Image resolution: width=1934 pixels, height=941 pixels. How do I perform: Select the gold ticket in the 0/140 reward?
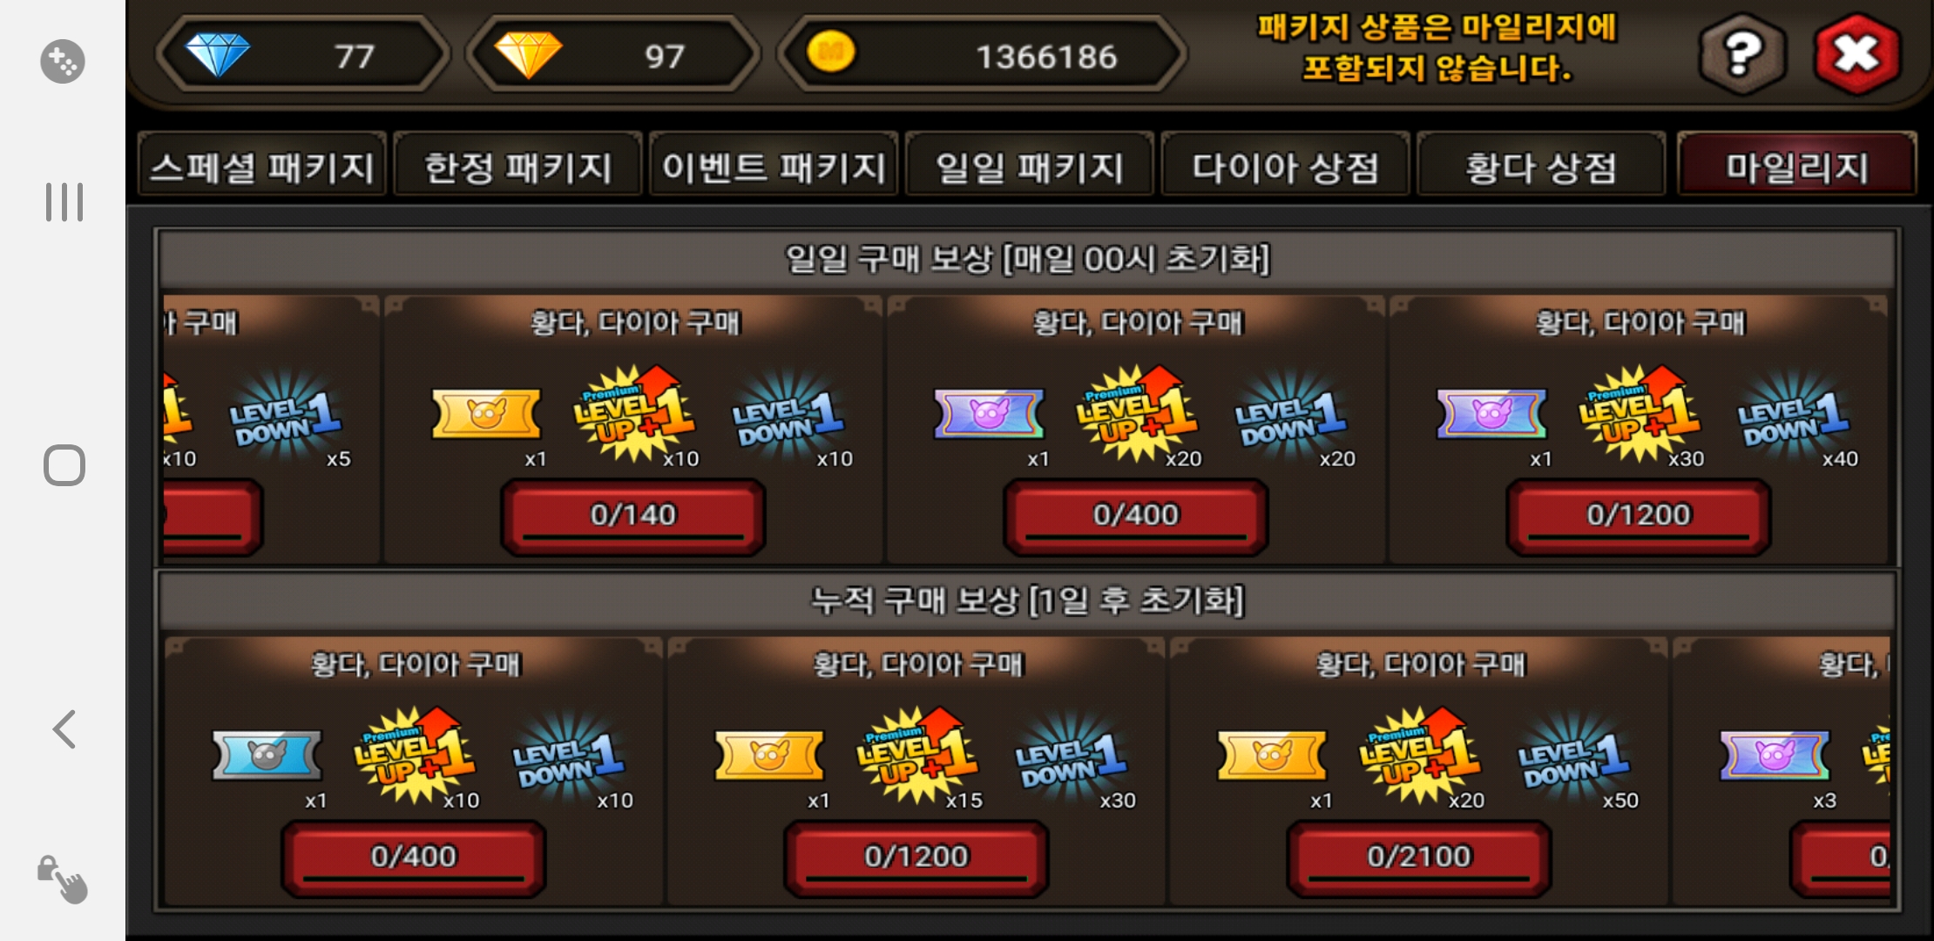click(486, 414)
